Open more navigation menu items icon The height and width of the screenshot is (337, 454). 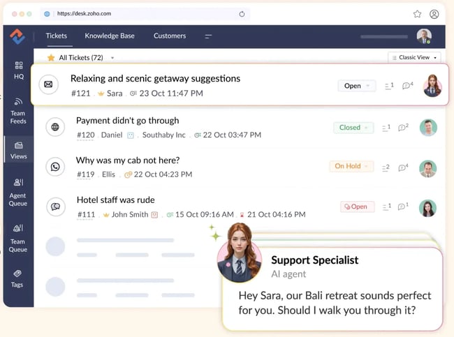click(208, 36)
